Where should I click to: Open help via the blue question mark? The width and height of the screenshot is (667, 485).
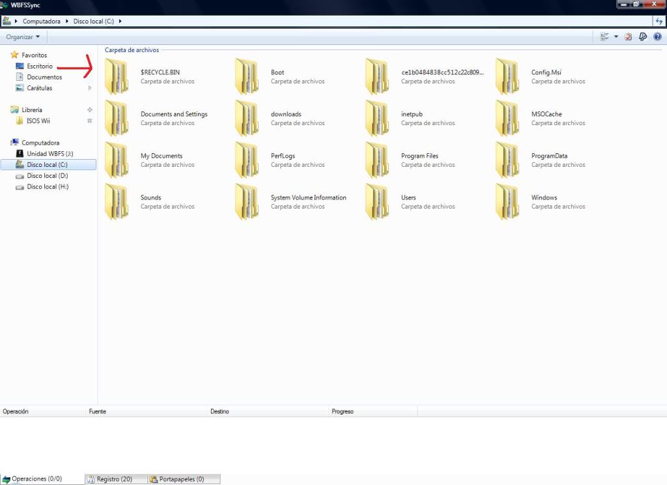coord(657,37)
